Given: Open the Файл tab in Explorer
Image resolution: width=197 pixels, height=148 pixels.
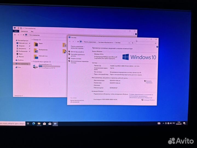Looking at the screenshot, I should click(x=16, y=31).
